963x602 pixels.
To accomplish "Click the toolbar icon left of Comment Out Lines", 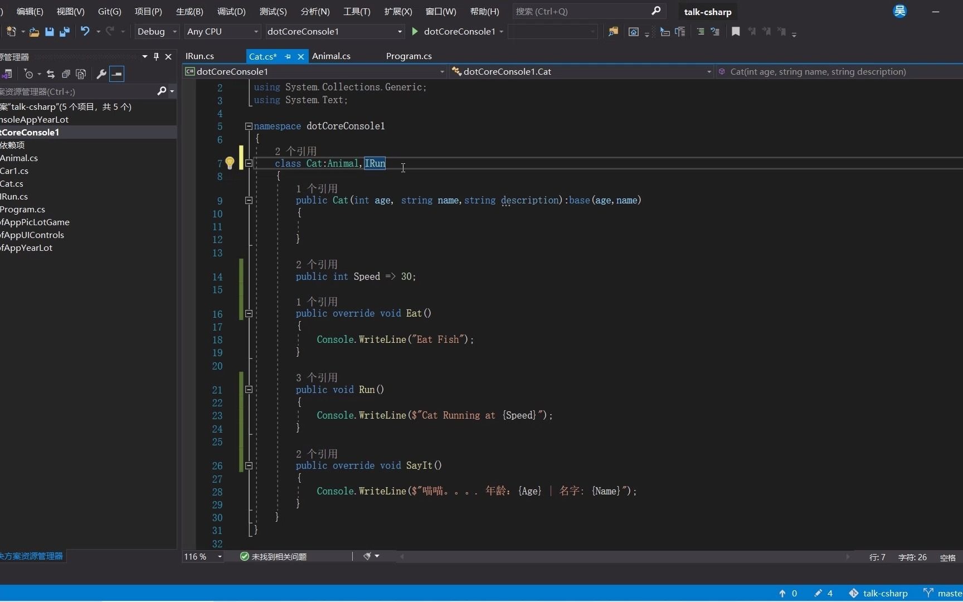I will [680, 32].
